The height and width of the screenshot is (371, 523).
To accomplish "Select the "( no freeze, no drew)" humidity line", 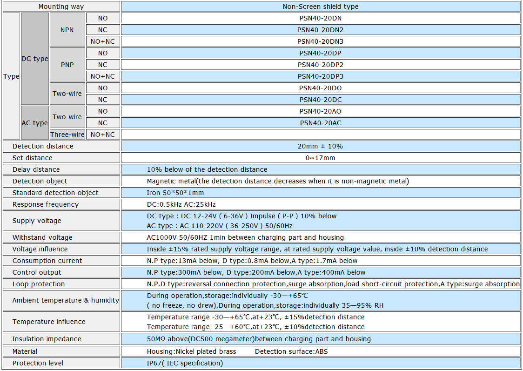I will (265, 306).
